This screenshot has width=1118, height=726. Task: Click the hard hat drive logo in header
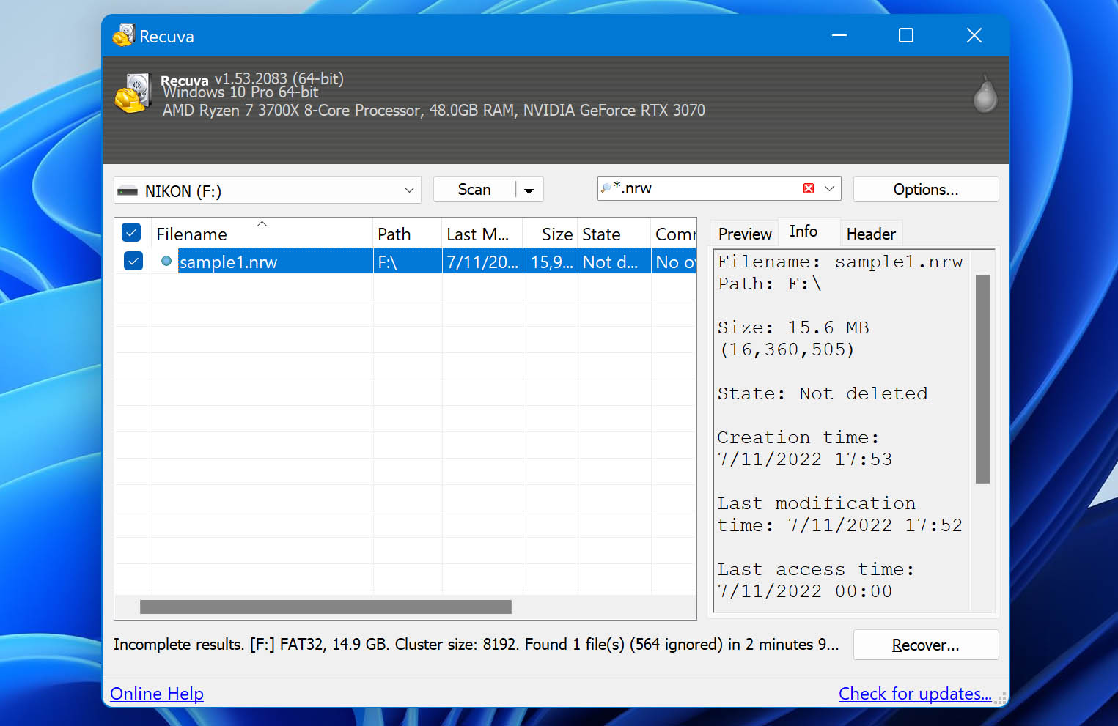[x=133, y=93]
